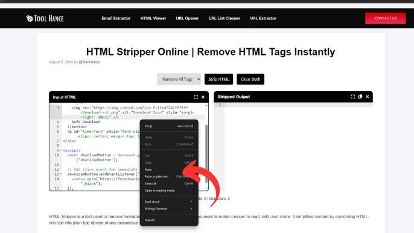Click the page heading 'HTML Stripper Online'
This screenshot has height=233, width=414.
[211, 52]
